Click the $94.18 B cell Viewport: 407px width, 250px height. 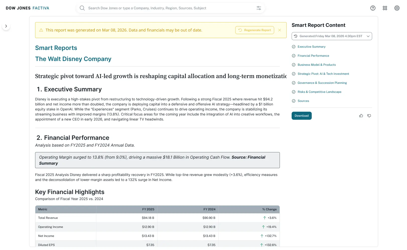(x=148, y=218)
